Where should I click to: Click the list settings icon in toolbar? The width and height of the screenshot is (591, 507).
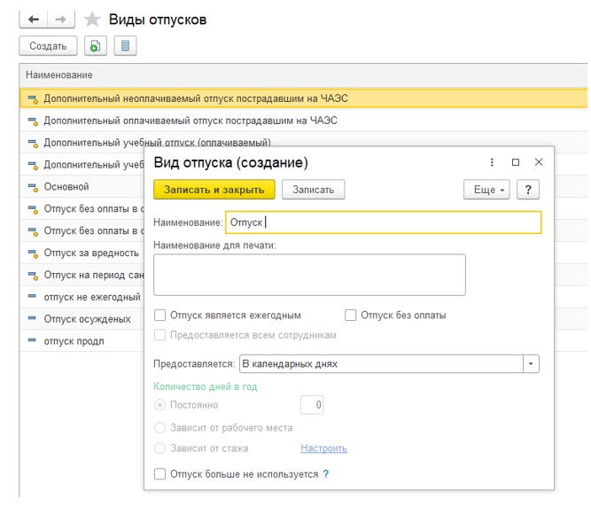pos(125,46)
